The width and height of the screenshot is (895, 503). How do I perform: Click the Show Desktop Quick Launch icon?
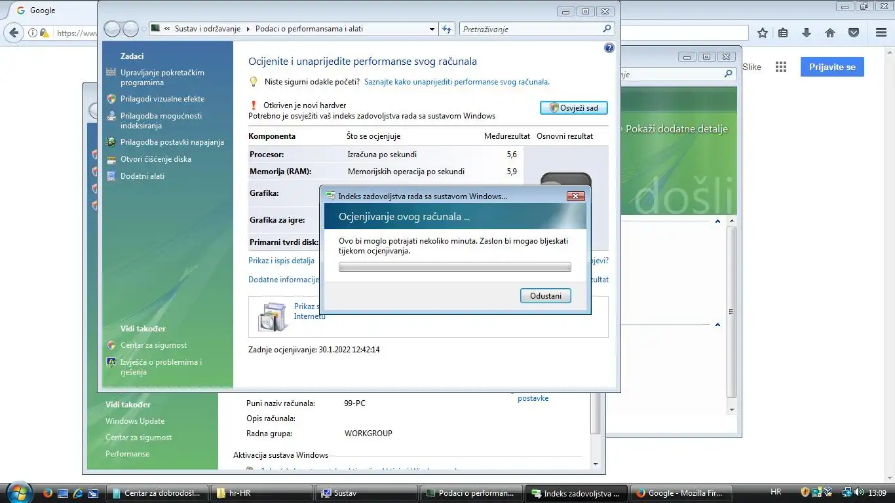pos(63,493)
